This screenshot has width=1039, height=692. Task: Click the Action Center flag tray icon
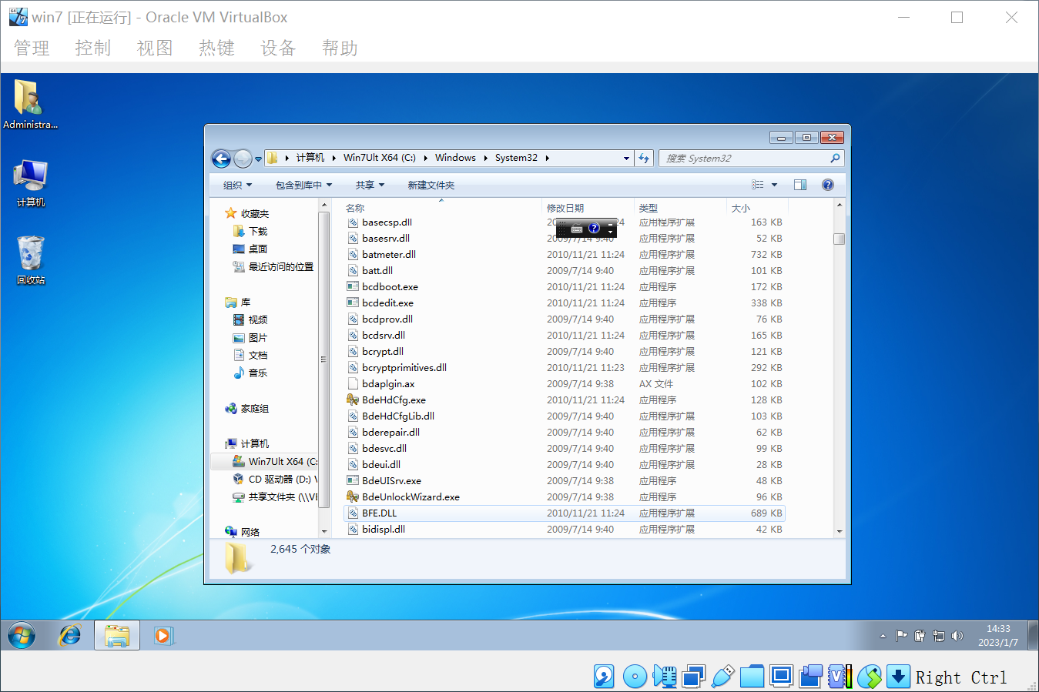tap(901, 636)
